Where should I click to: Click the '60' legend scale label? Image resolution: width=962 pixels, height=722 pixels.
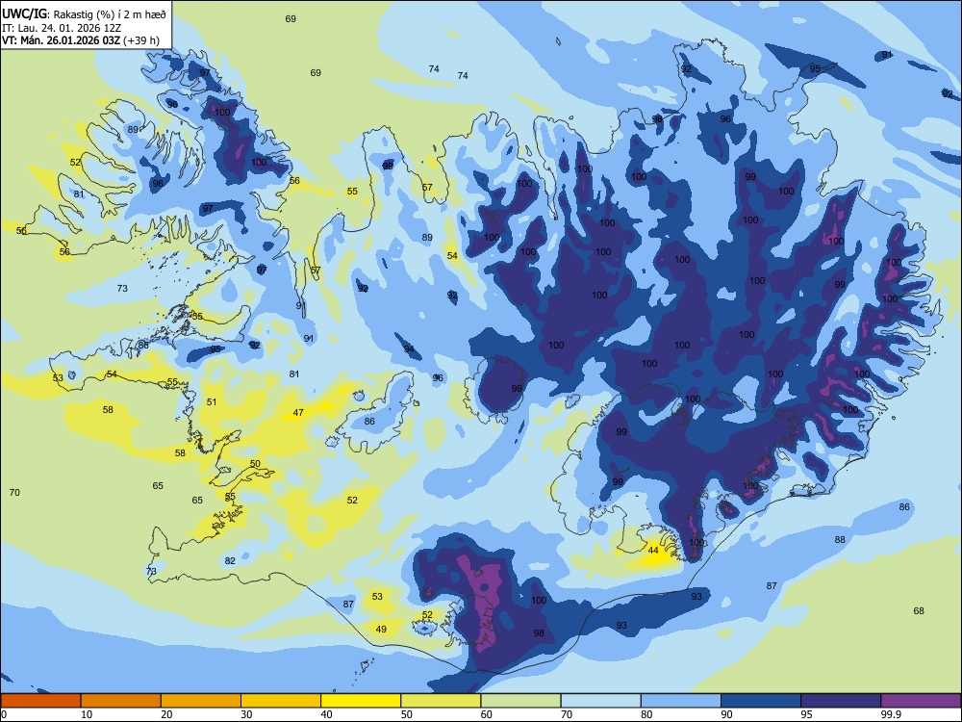coord(487,714)
